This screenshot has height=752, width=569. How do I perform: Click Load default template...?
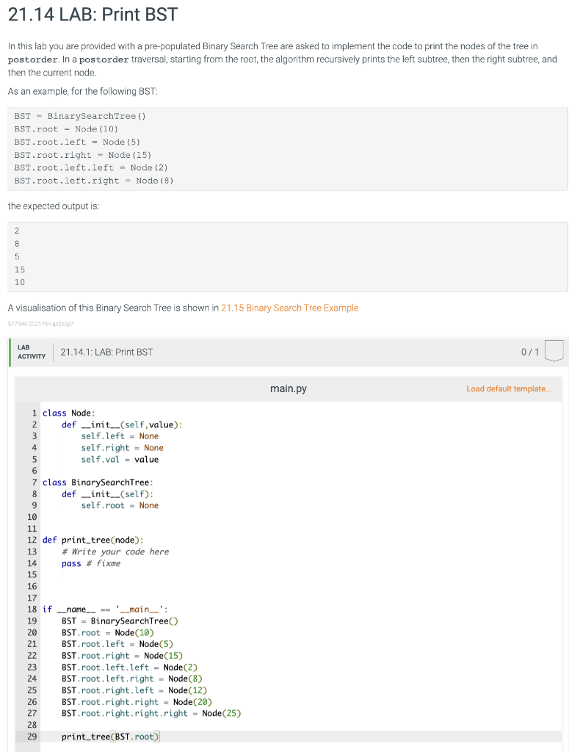tap(509, 388)
